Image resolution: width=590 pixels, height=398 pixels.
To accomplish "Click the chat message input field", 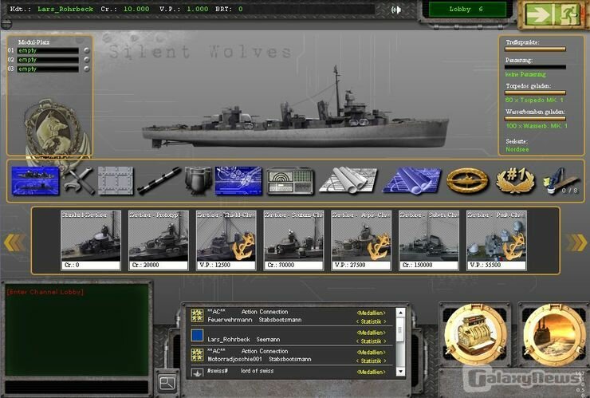I will coord(76,385).
